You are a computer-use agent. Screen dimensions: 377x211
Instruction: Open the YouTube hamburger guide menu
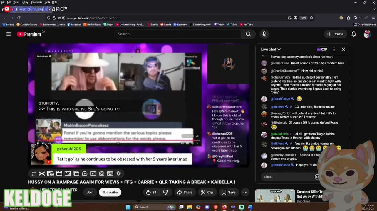(9, 34)
